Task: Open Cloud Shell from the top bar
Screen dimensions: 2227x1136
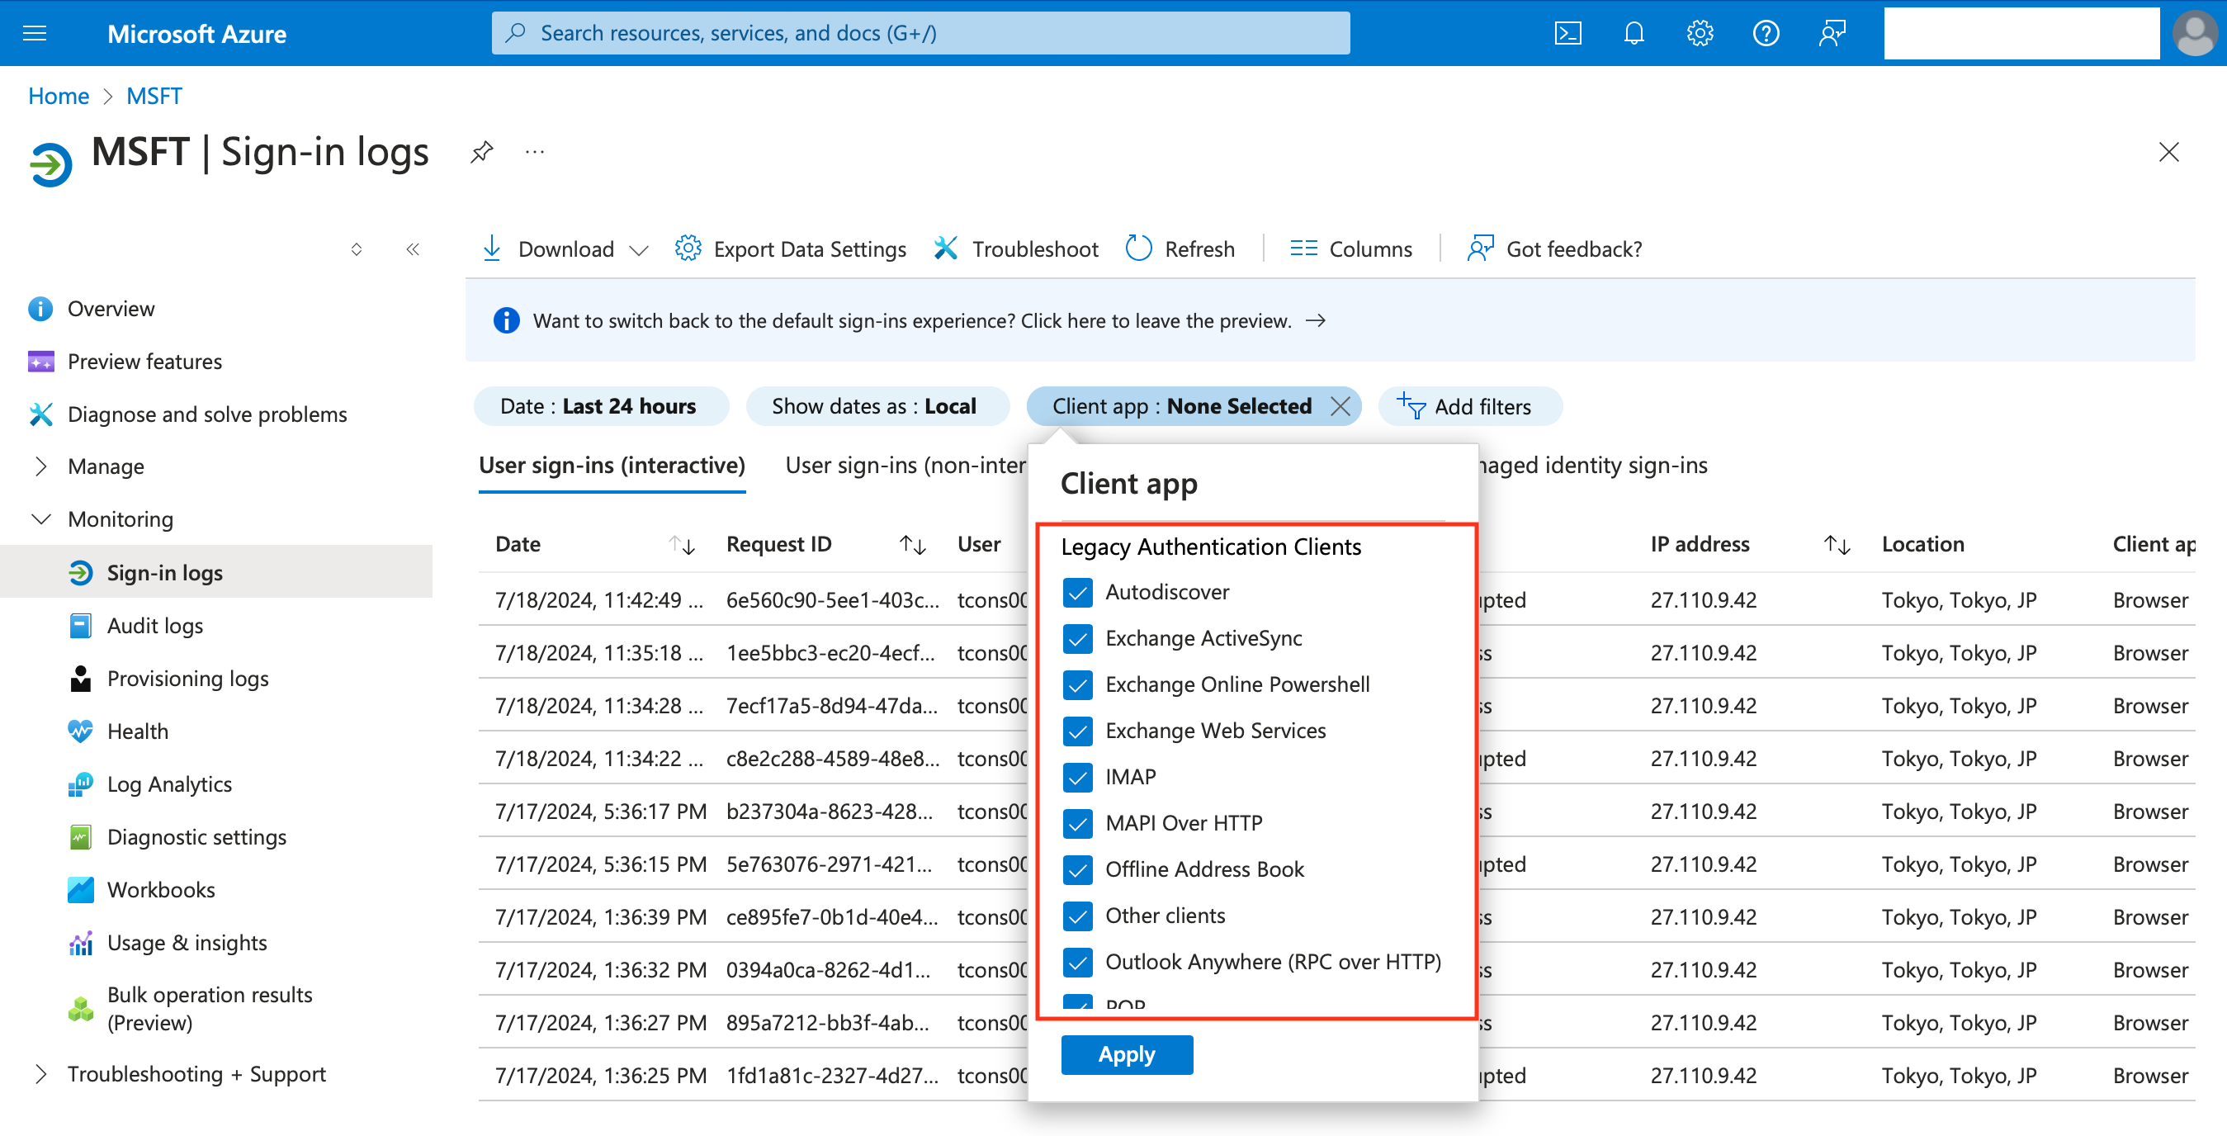Action: click(x=1567, y=33)
